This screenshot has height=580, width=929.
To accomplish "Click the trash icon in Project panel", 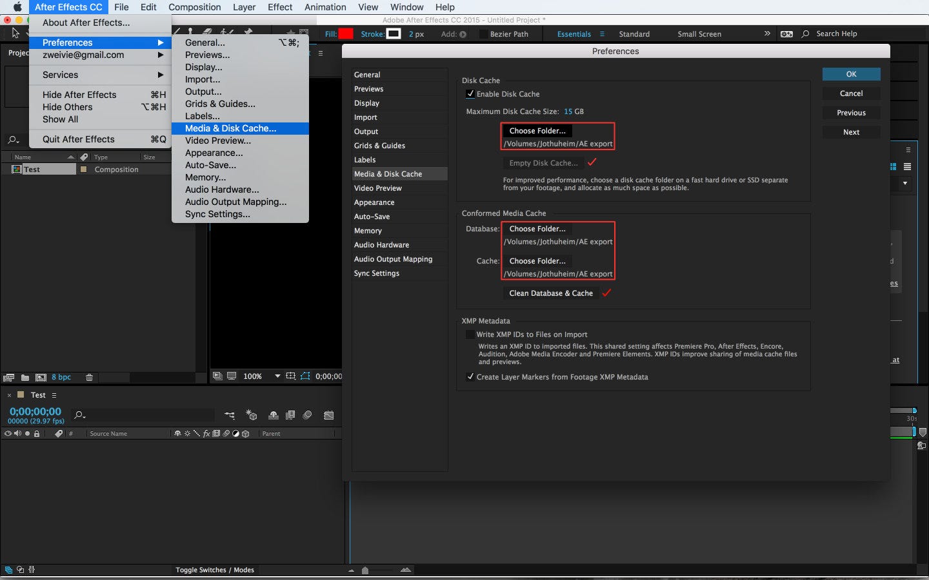I will coord(90,378).
